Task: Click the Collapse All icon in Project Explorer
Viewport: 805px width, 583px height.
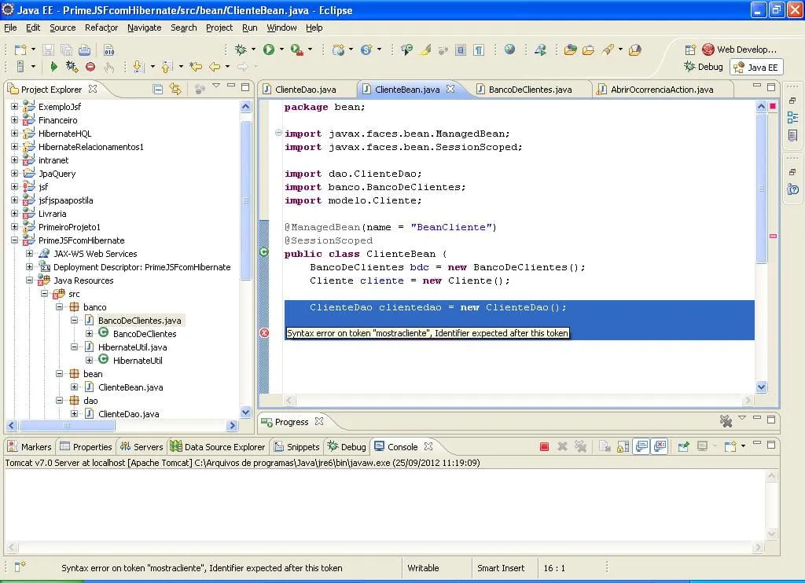Action: coord(157,89)
